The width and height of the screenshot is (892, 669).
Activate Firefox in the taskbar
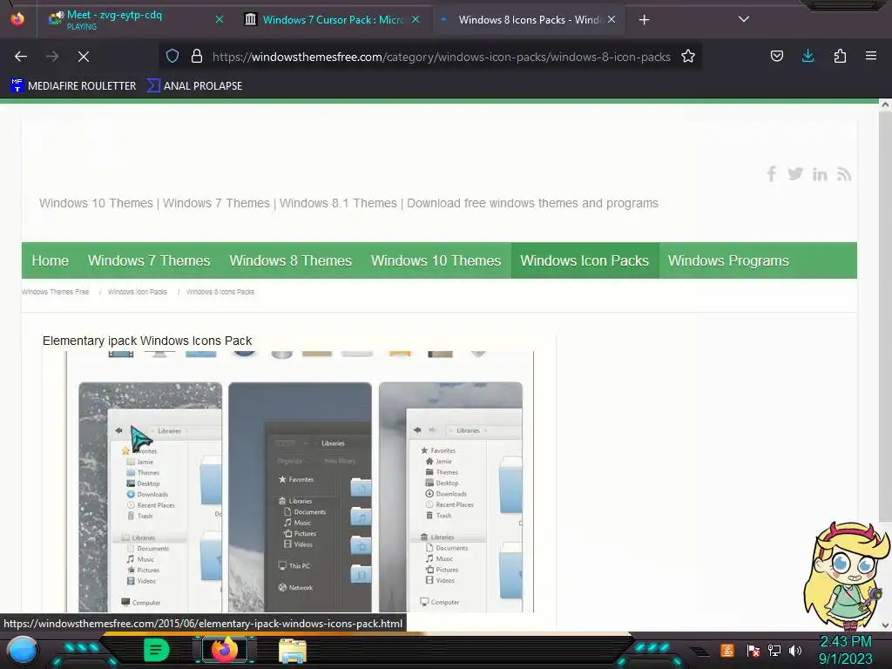(x=225, y=650)
